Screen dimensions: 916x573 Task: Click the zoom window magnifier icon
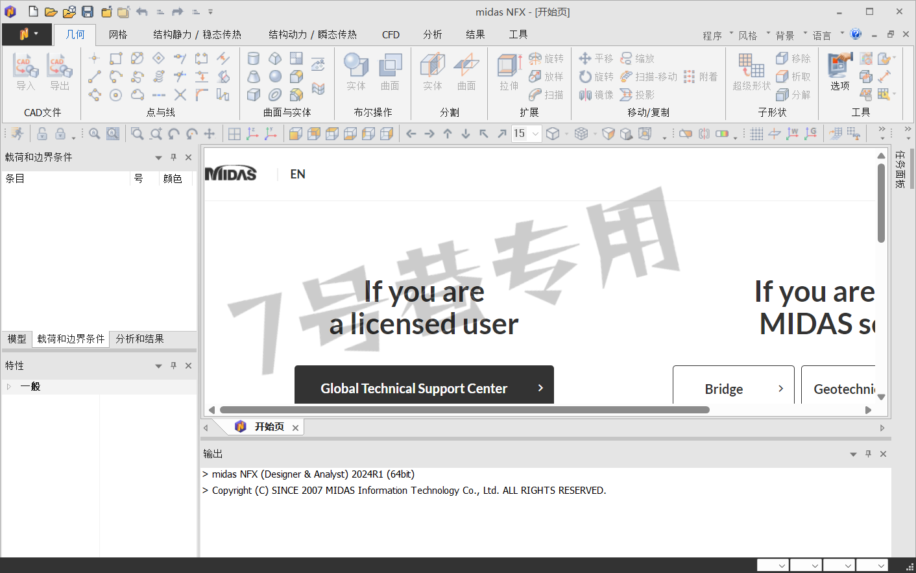137,134
